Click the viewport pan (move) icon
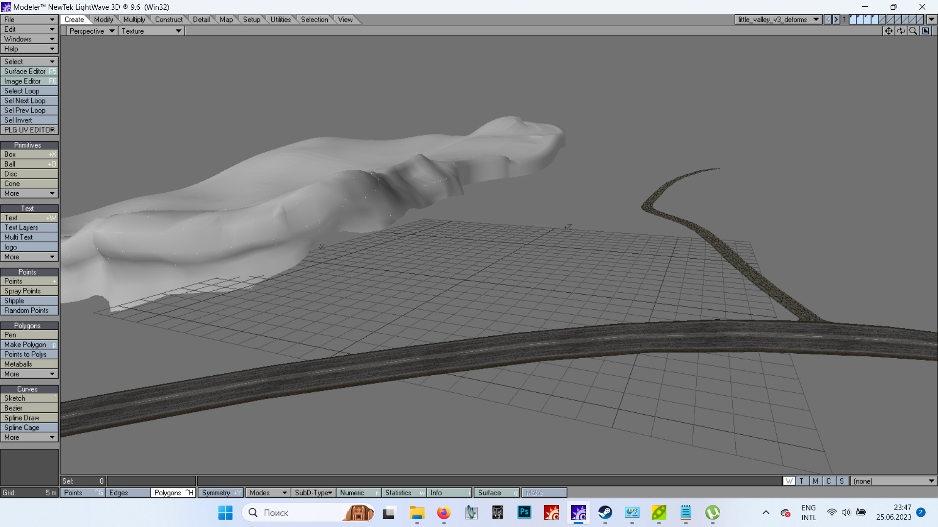 click(x=888, y=31)
